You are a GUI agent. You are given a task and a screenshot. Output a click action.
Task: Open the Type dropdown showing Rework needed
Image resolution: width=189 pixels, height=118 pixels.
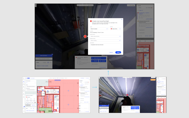point(99,29)
